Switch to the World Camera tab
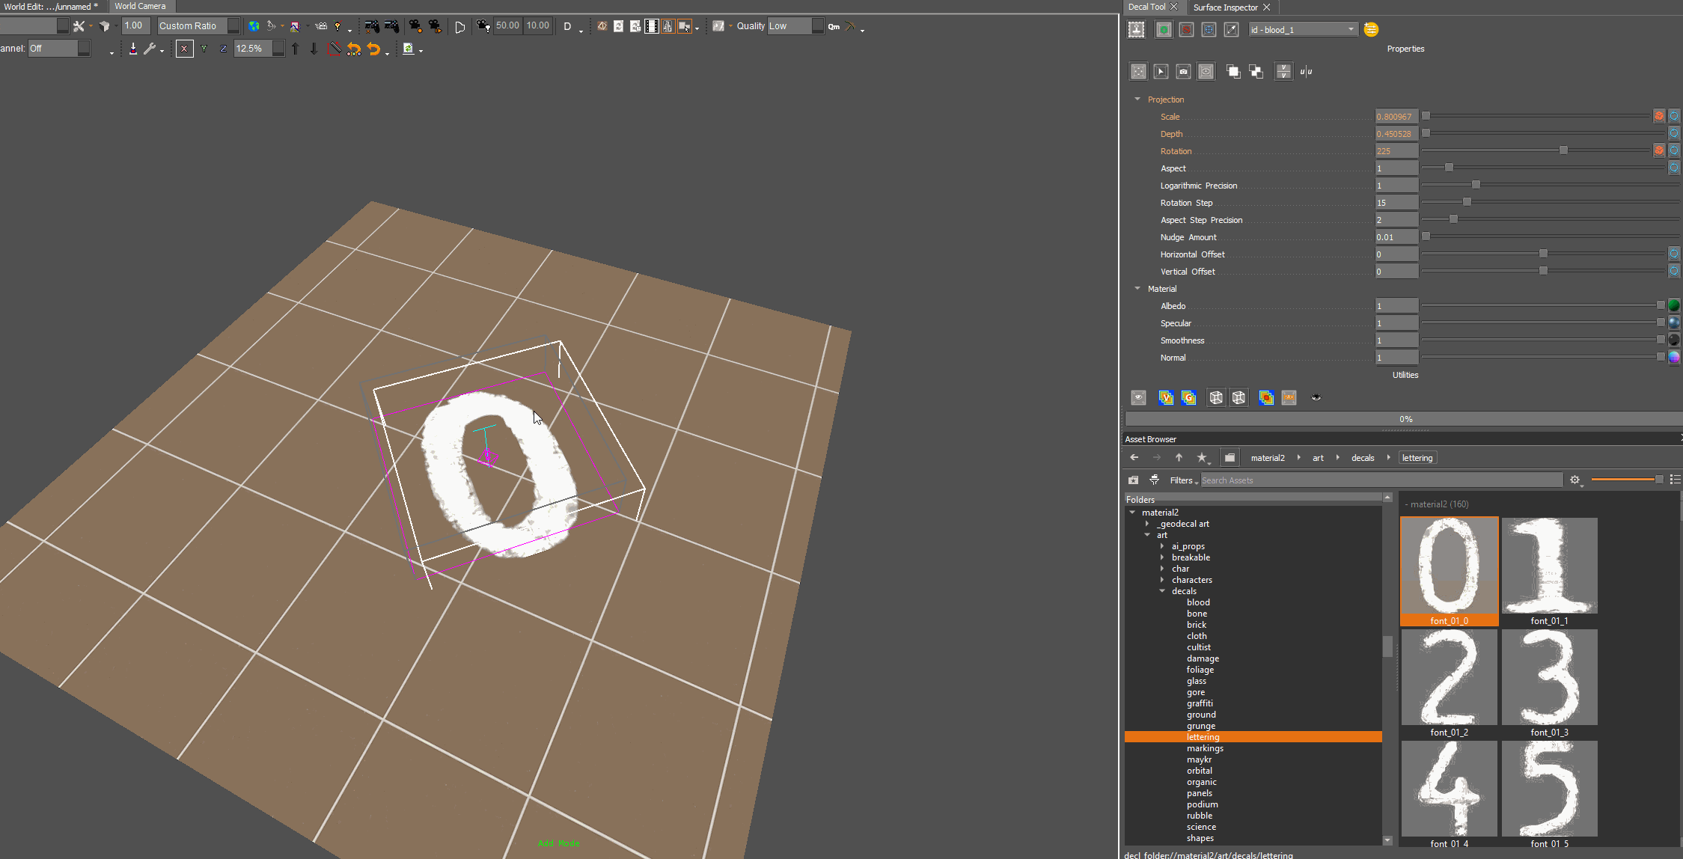 pos(140,6)
